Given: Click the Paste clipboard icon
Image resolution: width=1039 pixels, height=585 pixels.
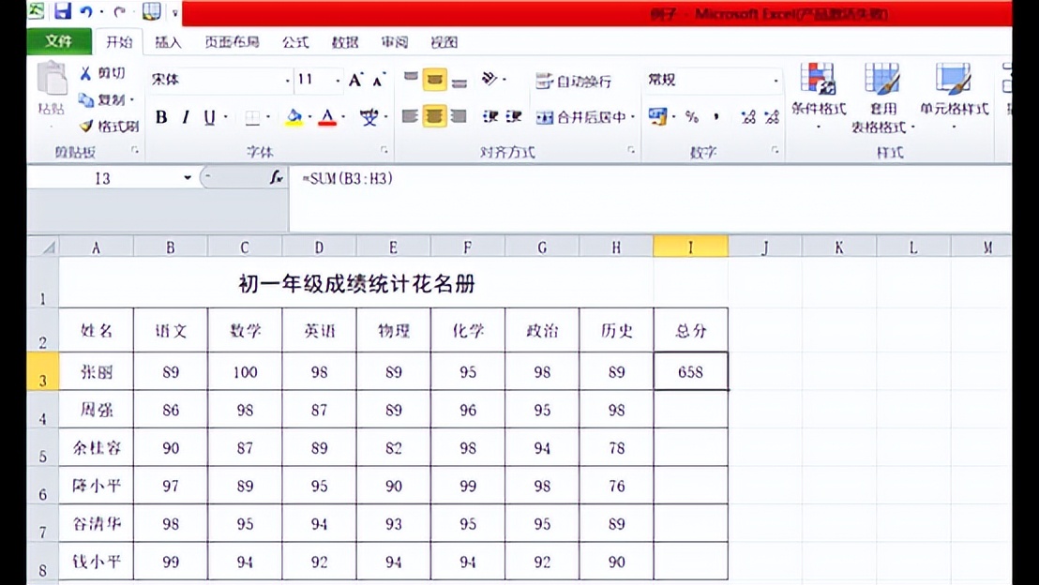Looking at the screenshot, I should pyautogui.click(x=51, y=79).
